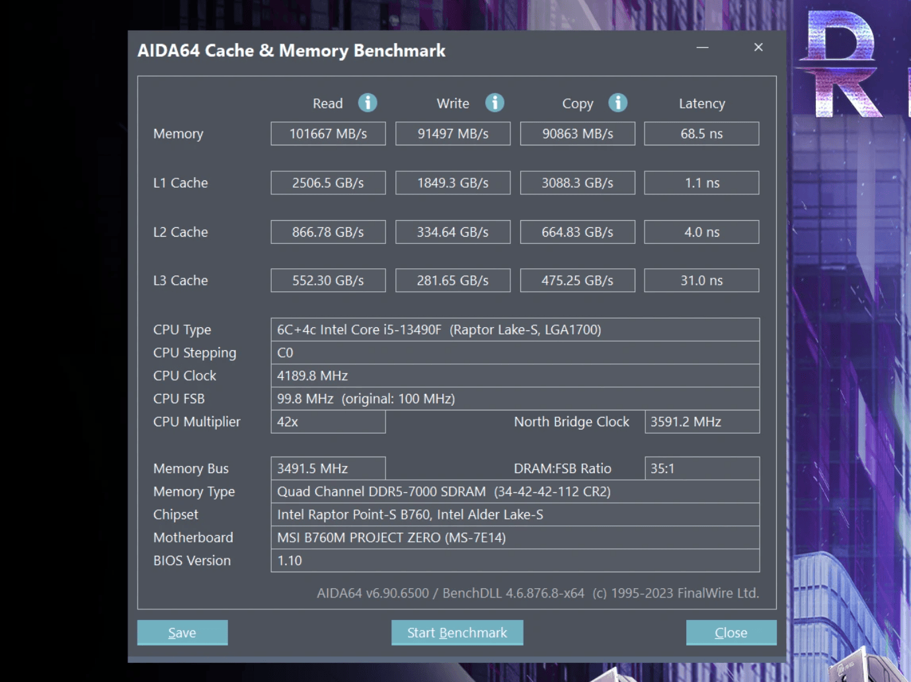
Task: Click the DRAM:FSB Ratio field
Action: (x=701, y=469)
